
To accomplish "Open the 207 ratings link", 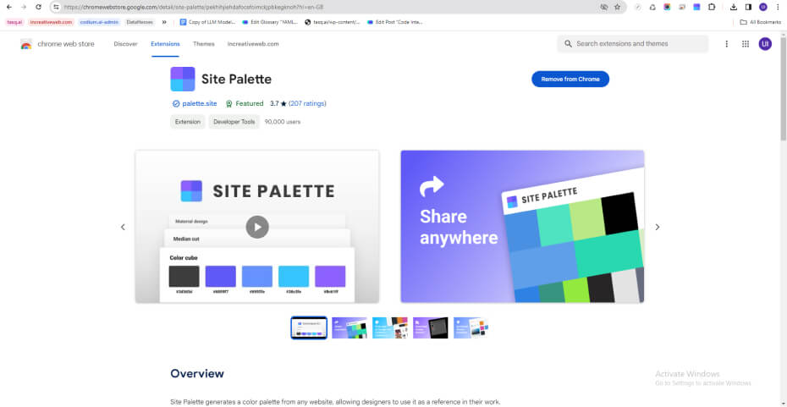I will pos(307,104).
